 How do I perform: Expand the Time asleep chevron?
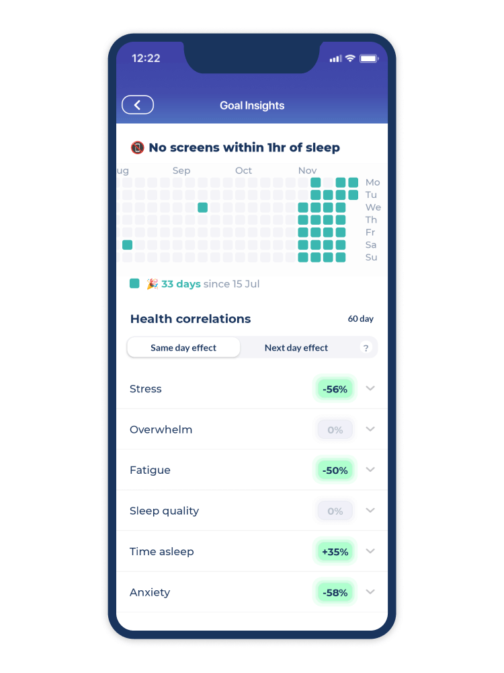pos(370,551)
